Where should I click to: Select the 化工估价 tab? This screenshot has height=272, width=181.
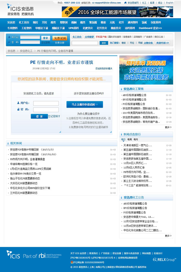pyautogui.click(x=77, y=37)
